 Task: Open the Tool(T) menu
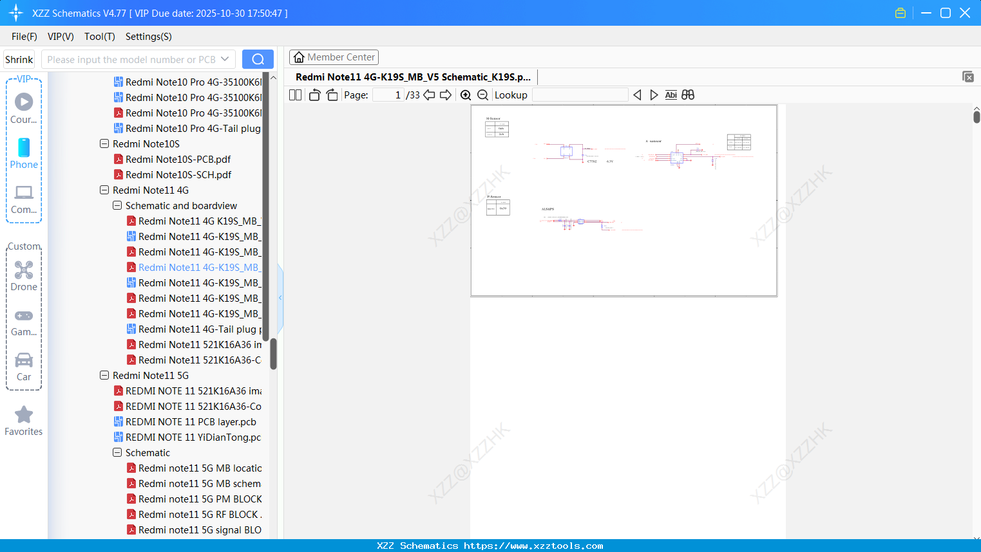click(x=99, y=37)
